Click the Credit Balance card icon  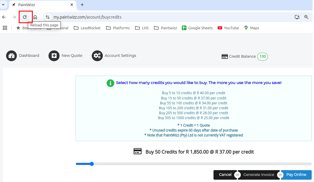tap(225, 57)
